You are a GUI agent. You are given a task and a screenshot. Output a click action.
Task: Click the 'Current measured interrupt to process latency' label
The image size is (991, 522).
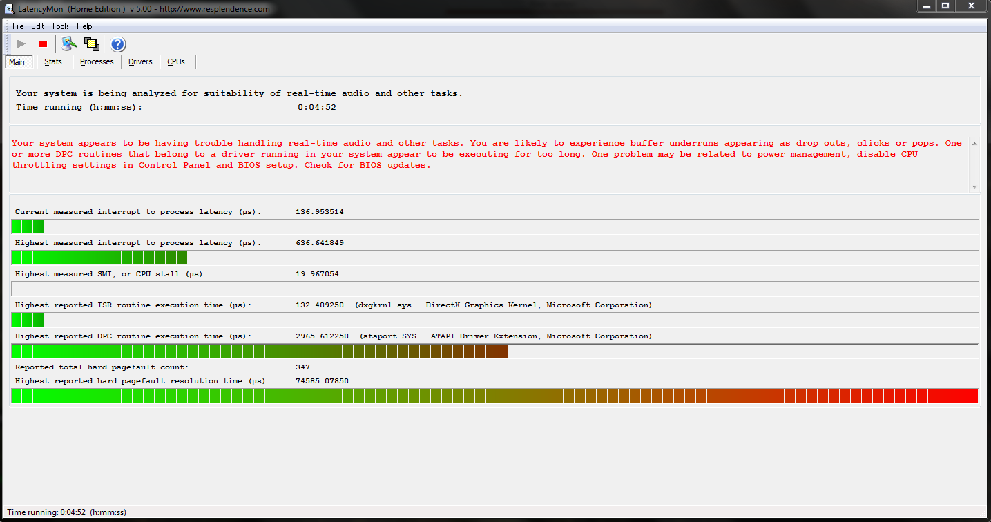[138, 212]
